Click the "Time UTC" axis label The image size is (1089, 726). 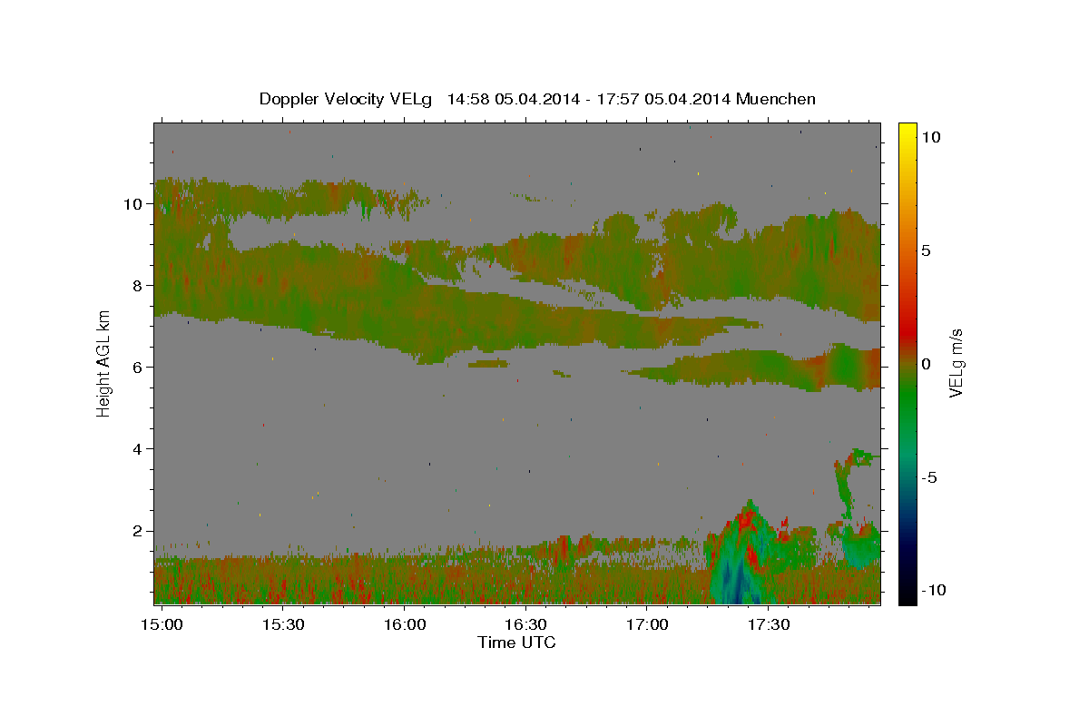pos(516,643)
